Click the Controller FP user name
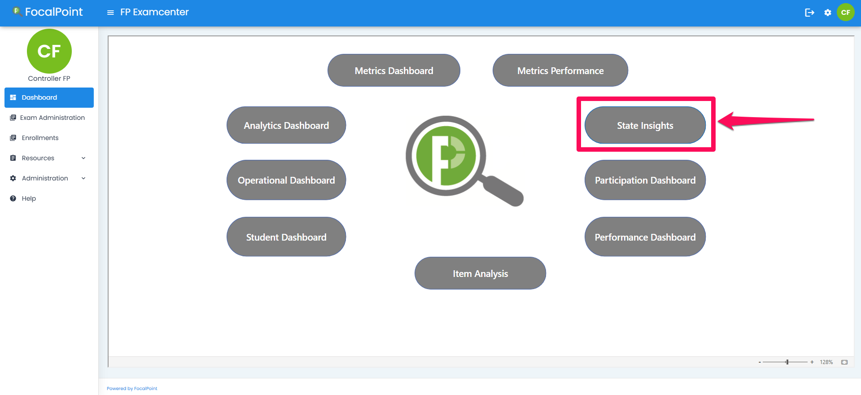 (49, 79)
